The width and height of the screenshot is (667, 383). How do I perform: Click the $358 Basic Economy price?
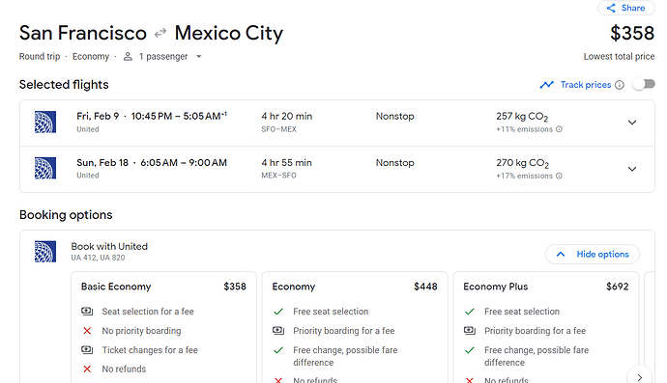tap(235, 287)
